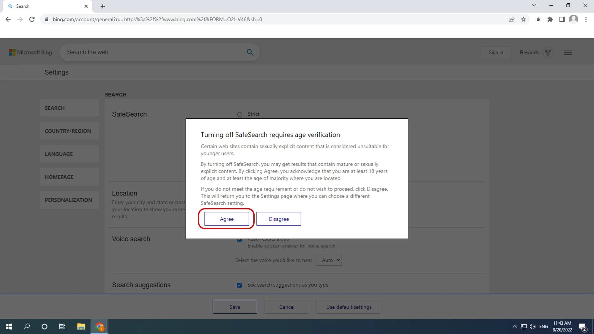Image resolution: width=594 pixels, height=334 pixels.
Task: Open the network icon in the system tray
Action: click(x=523, y=327)
